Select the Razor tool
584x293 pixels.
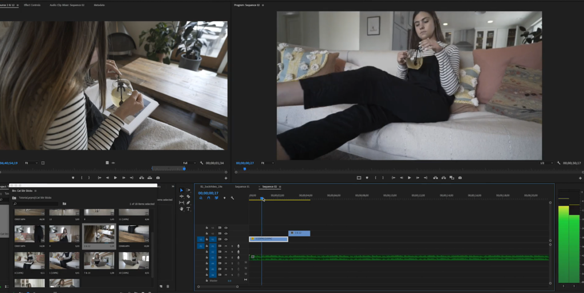pos(188,196)
